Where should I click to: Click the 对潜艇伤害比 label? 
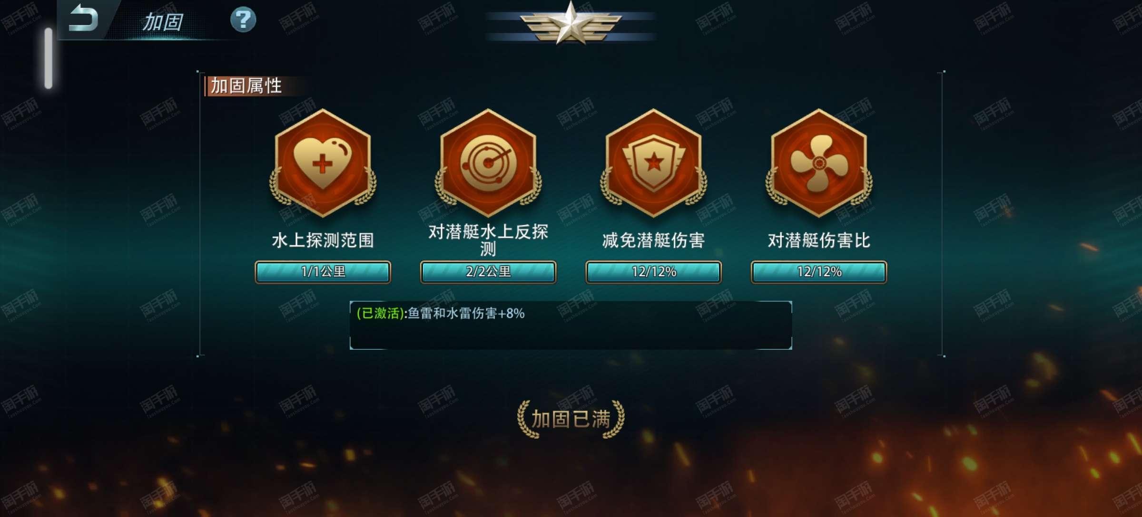819,240
